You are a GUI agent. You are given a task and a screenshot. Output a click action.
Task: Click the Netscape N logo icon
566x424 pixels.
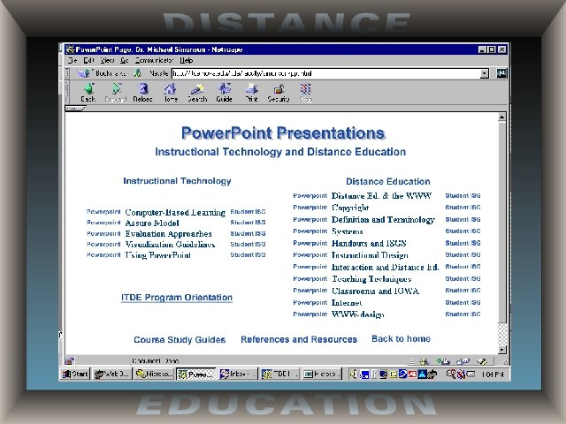click(501, 73)
